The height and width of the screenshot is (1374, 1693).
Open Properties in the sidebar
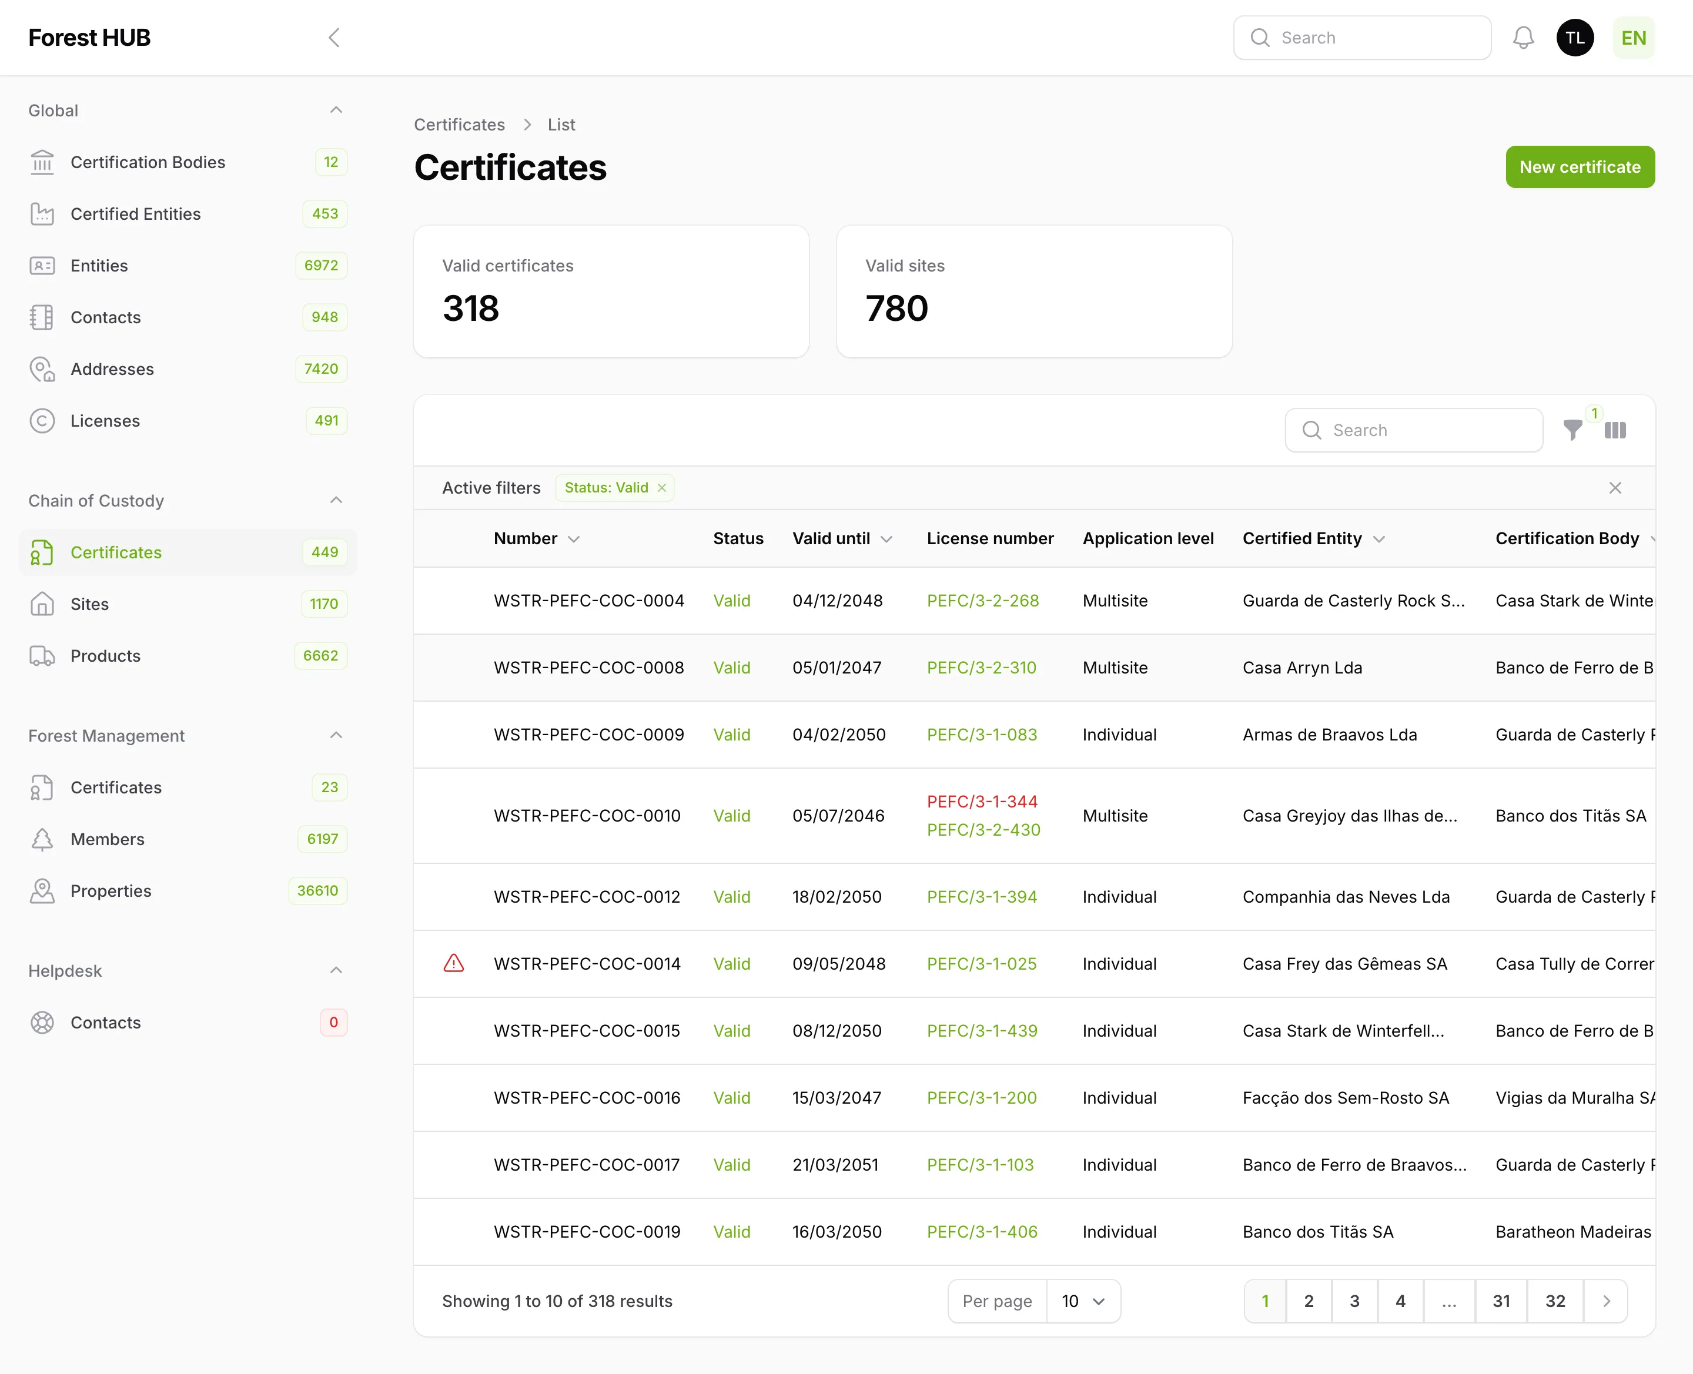pyautogui.click(x=188, y=891)
